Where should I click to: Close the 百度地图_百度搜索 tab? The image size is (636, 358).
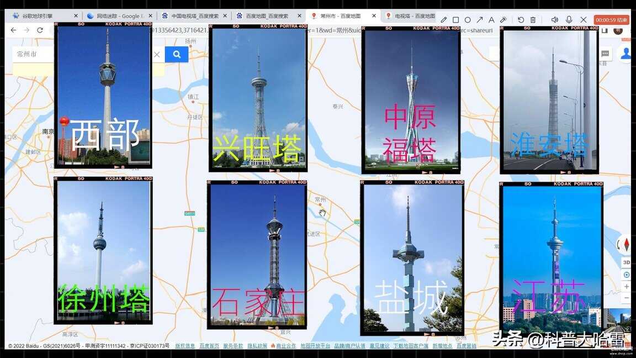click(x=299, y=16)
